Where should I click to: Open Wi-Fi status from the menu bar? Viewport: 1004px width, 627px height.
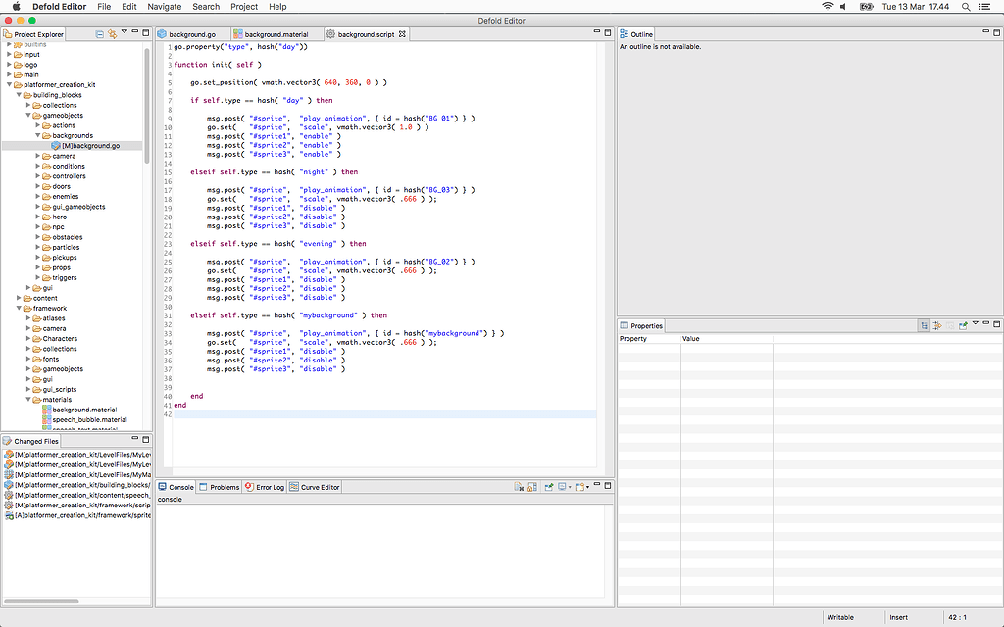[828, 6]
